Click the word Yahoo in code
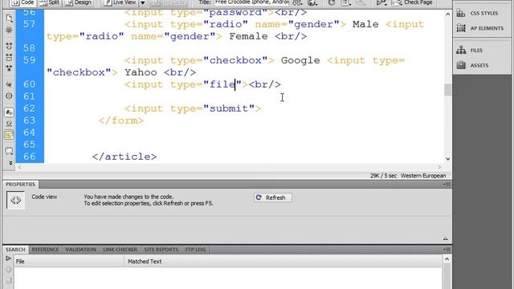This screenshot has width=514, height=289. coord(141,72)
